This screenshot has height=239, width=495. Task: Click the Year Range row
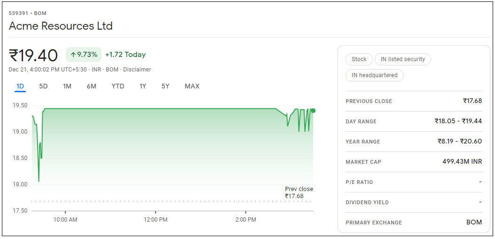(413, 142)
